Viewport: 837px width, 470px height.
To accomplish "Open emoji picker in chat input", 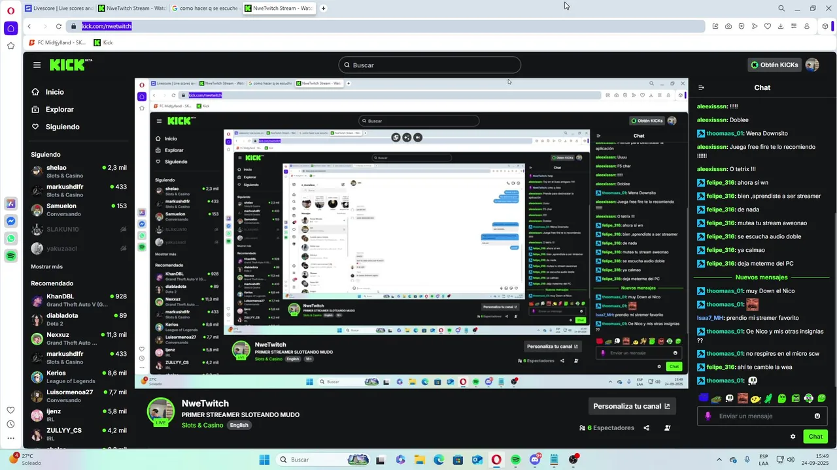I will [817, 416].
